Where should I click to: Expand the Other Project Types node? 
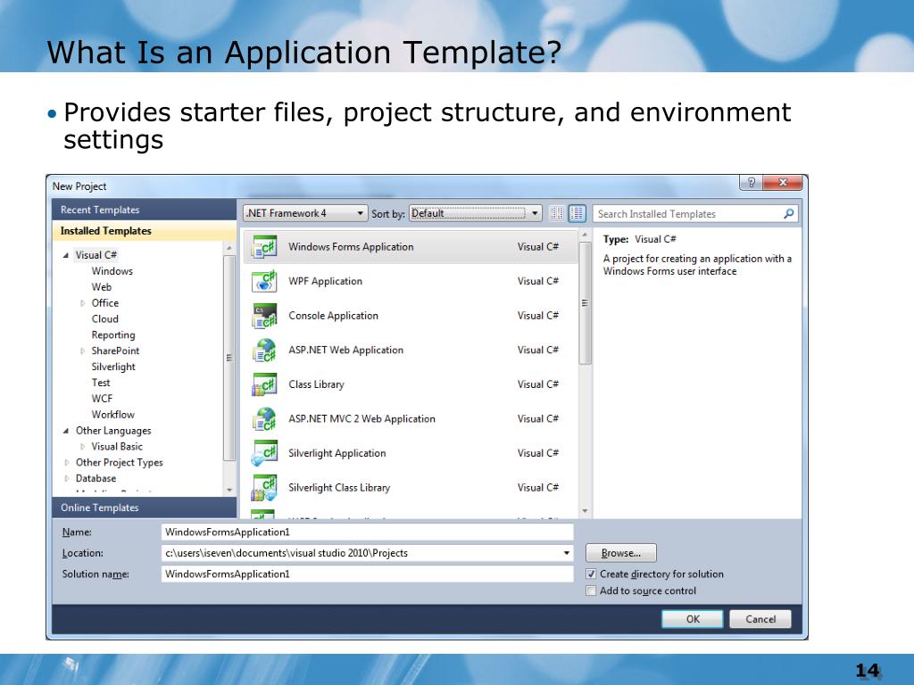coord(66,462)
